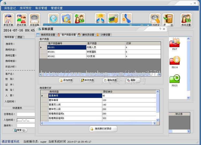The image size is (201, 145).
Task: Select room type 豪华单间 row
Action: [x=98, y=100]
